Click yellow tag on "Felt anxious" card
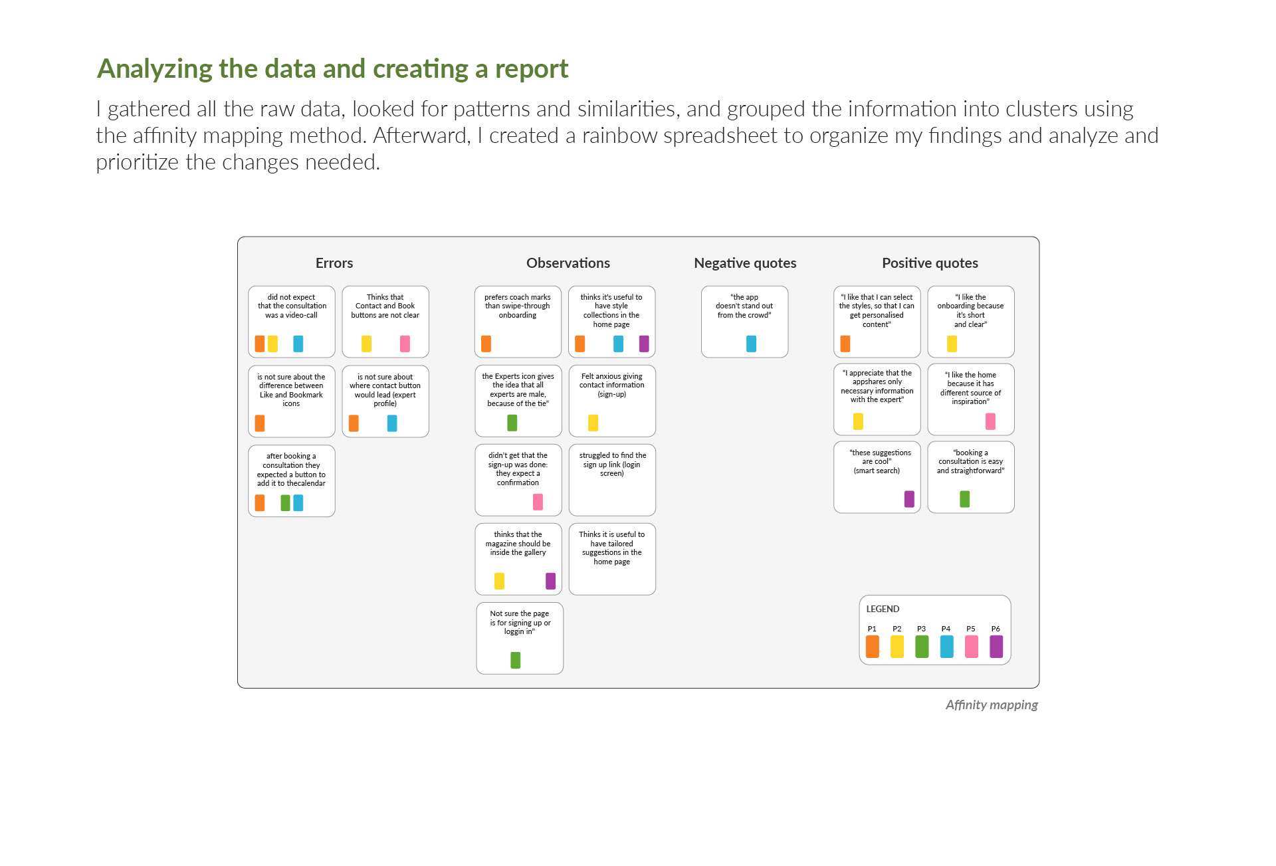Screen dimensions: 1276x866 pos(593,423)
